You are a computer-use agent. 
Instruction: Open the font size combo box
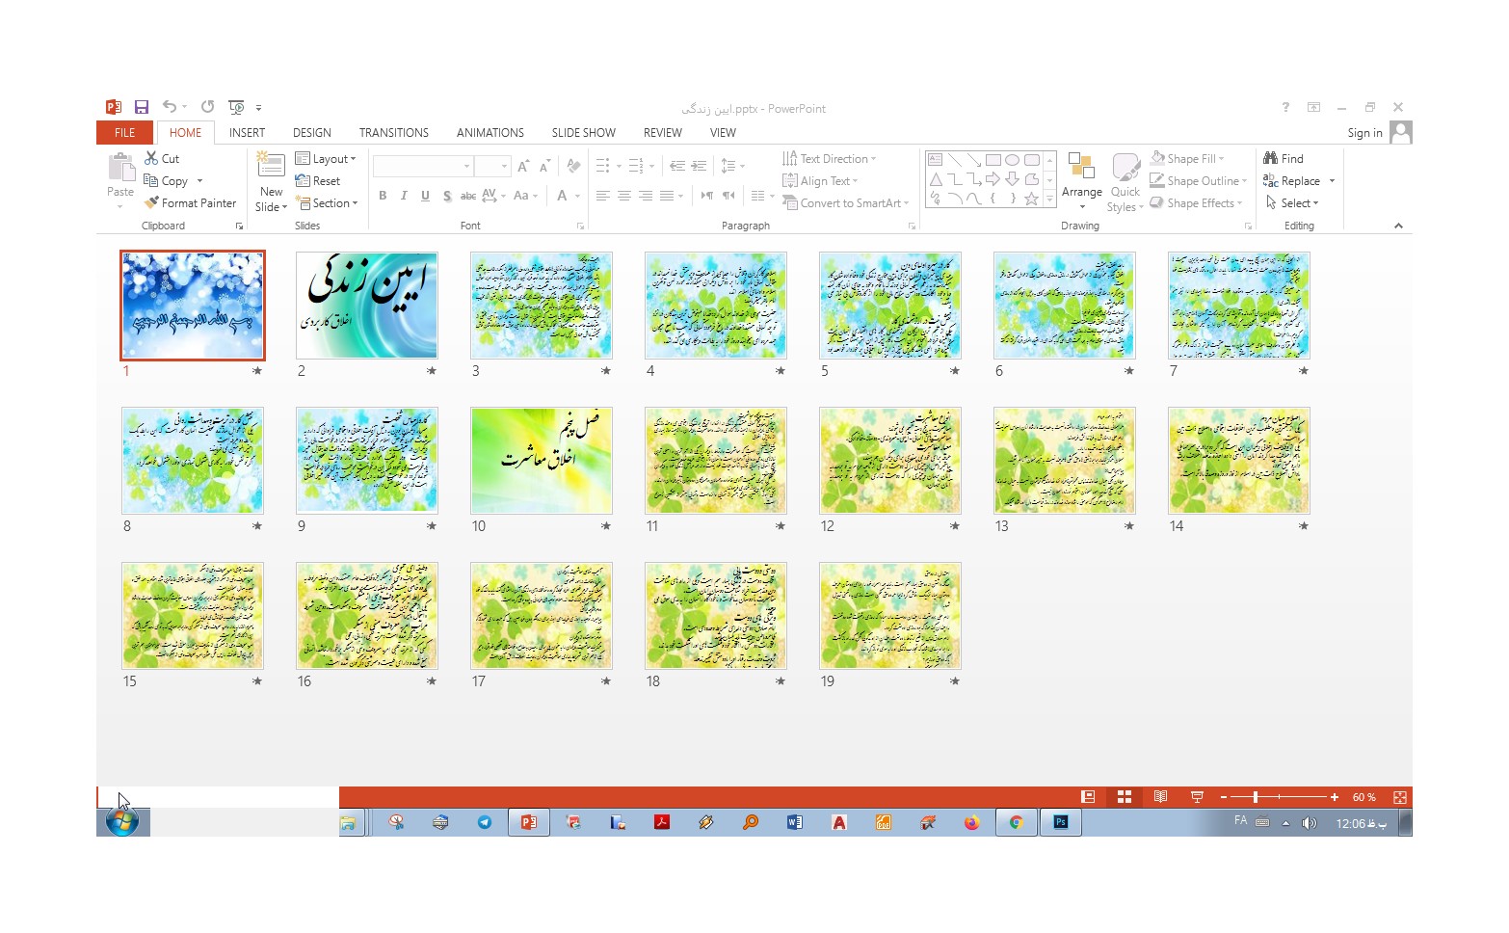[x=492, y=166]
